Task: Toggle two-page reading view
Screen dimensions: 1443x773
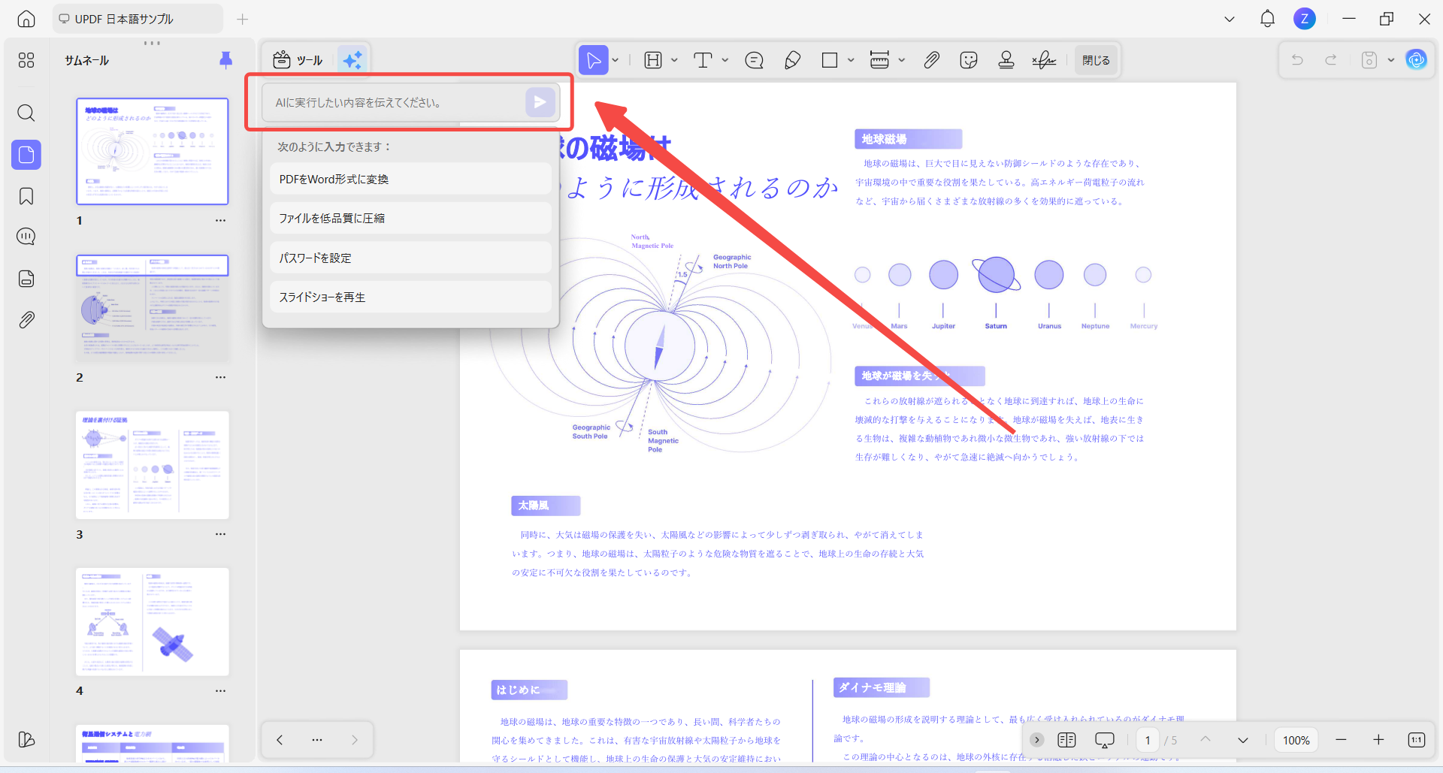Action: pos(1066,740)
